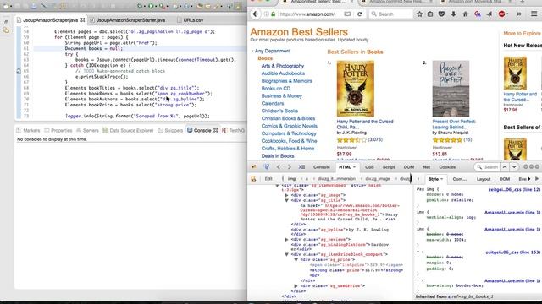This screenshot has height=304, width=542.
Task: Switch to Firebug Console tab
Action: point(322,167)
